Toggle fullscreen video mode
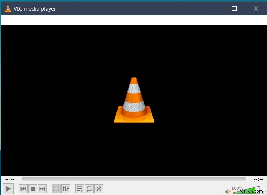Screen dimensions: 267x195 (56, 189)
